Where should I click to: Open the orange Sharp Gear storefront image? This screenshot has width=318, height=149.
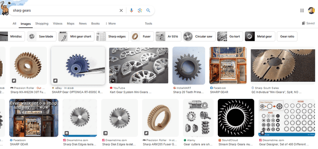coord(228,66)
